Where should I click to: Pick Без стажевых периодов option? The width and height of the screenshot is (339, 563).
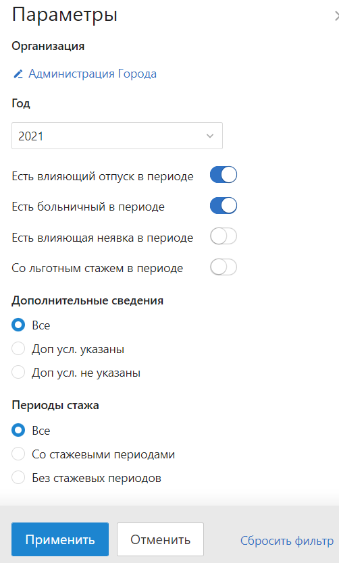pos(18,477)
